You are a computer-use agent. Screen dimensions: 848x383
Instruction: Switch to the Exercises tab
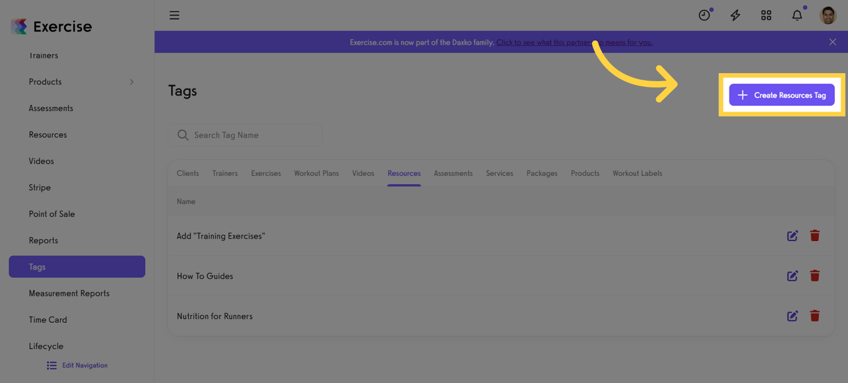click(x=266, y=174)
